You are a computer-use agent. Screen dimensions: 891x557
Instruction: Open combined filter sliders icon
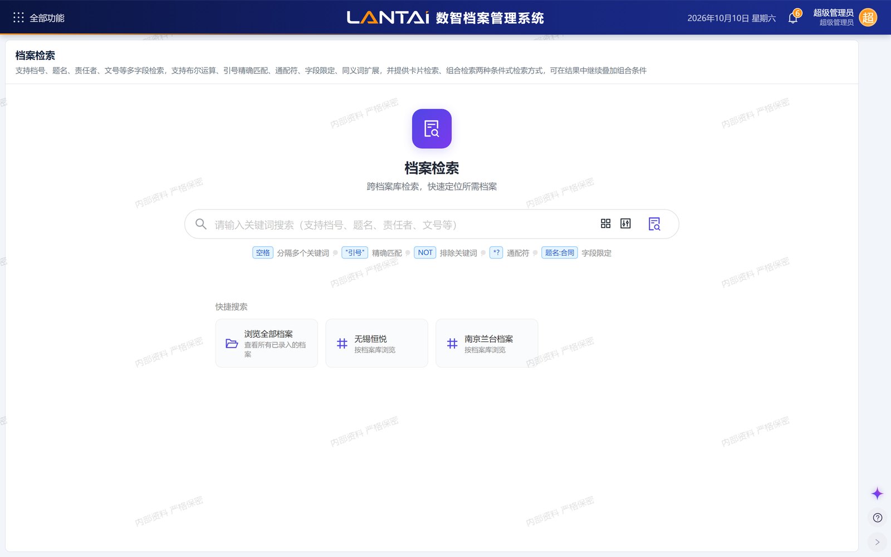click(626, 223)
